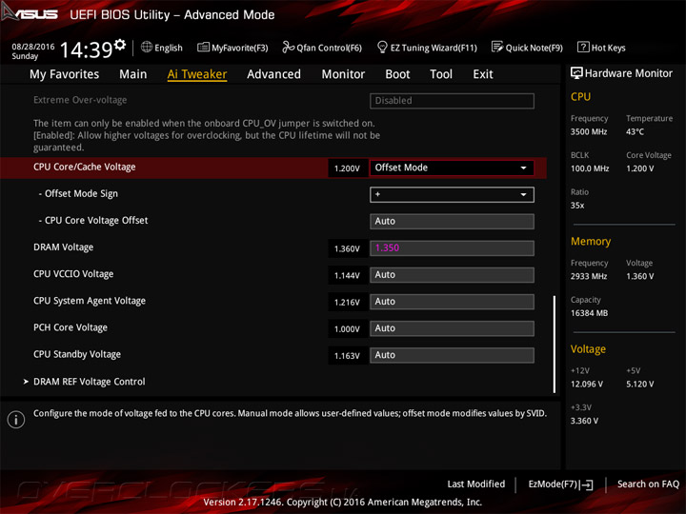Select the CPU Core/Cache Voltage row label
The width and height of the screenshot is (686, 514).
(85, 167)
